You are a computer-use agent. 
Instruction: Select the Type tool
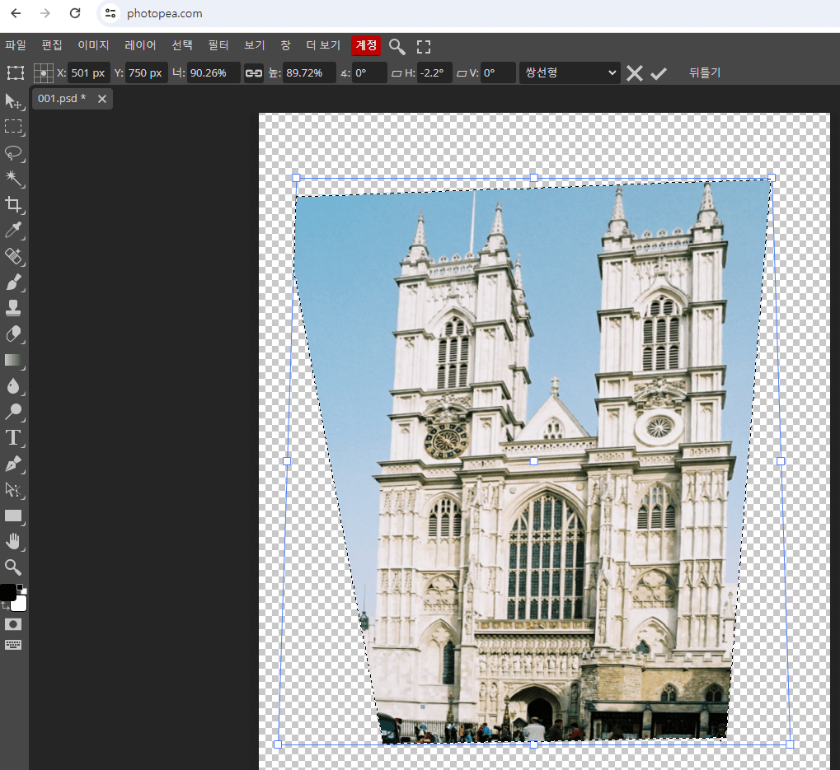[13, 438]
